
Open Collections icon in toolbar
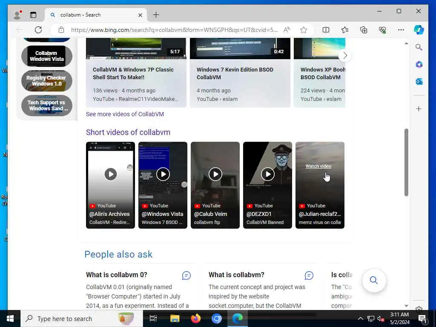click(364, 30)
